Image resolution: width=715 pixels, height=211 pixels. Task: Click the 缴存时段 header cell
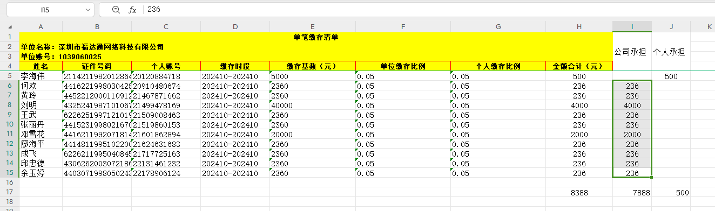pyautogui.click(x=235, y=66)
